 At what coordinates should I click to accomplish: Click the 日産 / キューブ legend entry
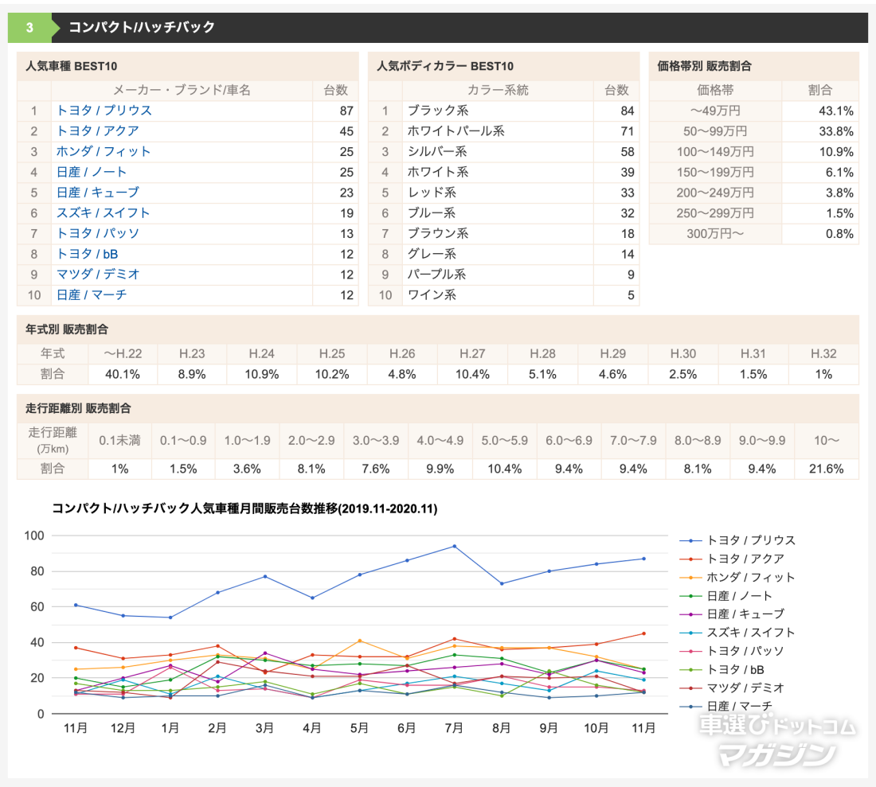coord(732,614)
